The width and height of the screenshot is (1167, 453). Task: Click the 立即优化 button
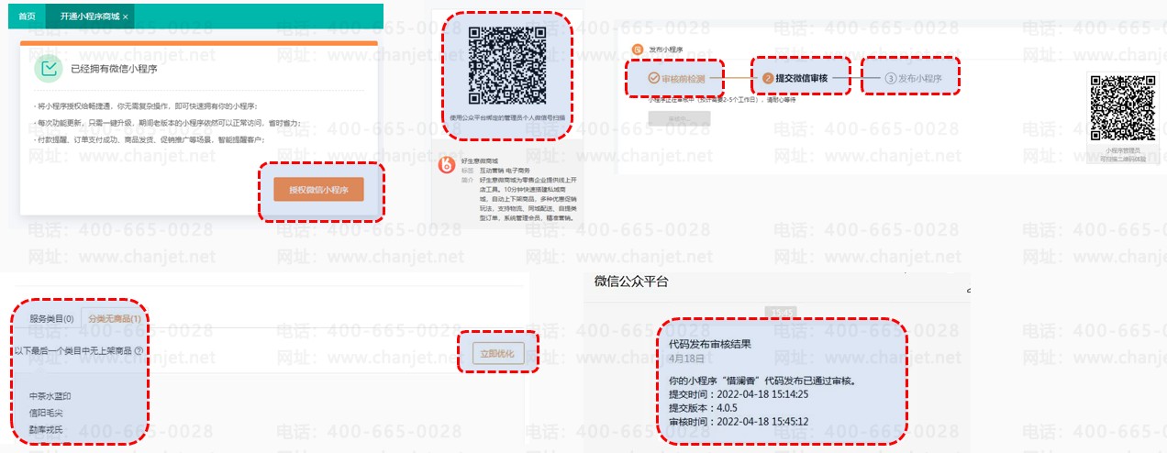[x=498, y=353]
